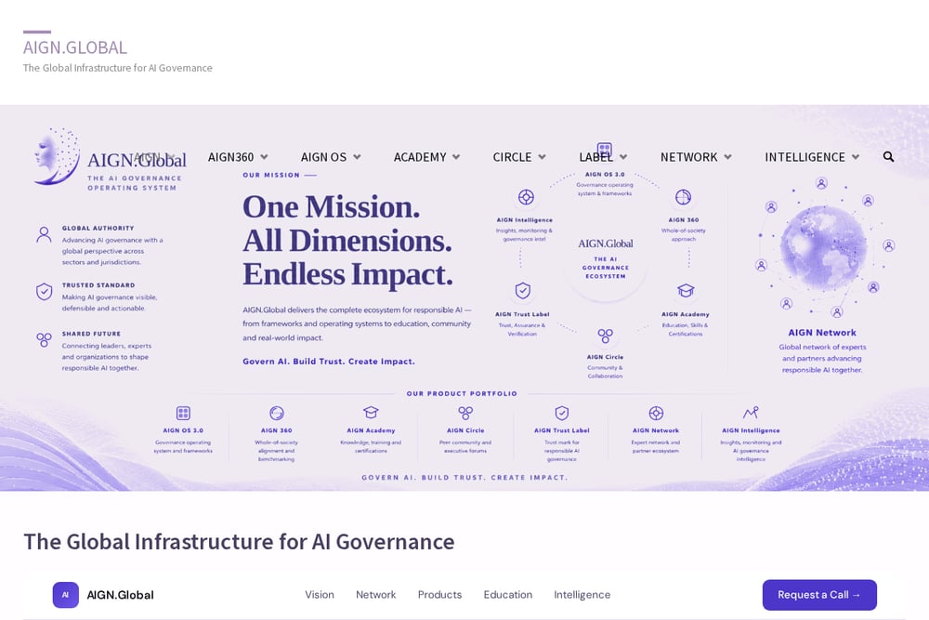
Task: Click the AIGN Network crosshair portfolio icon
Action: pyautogui.click(x=656, y=413)
